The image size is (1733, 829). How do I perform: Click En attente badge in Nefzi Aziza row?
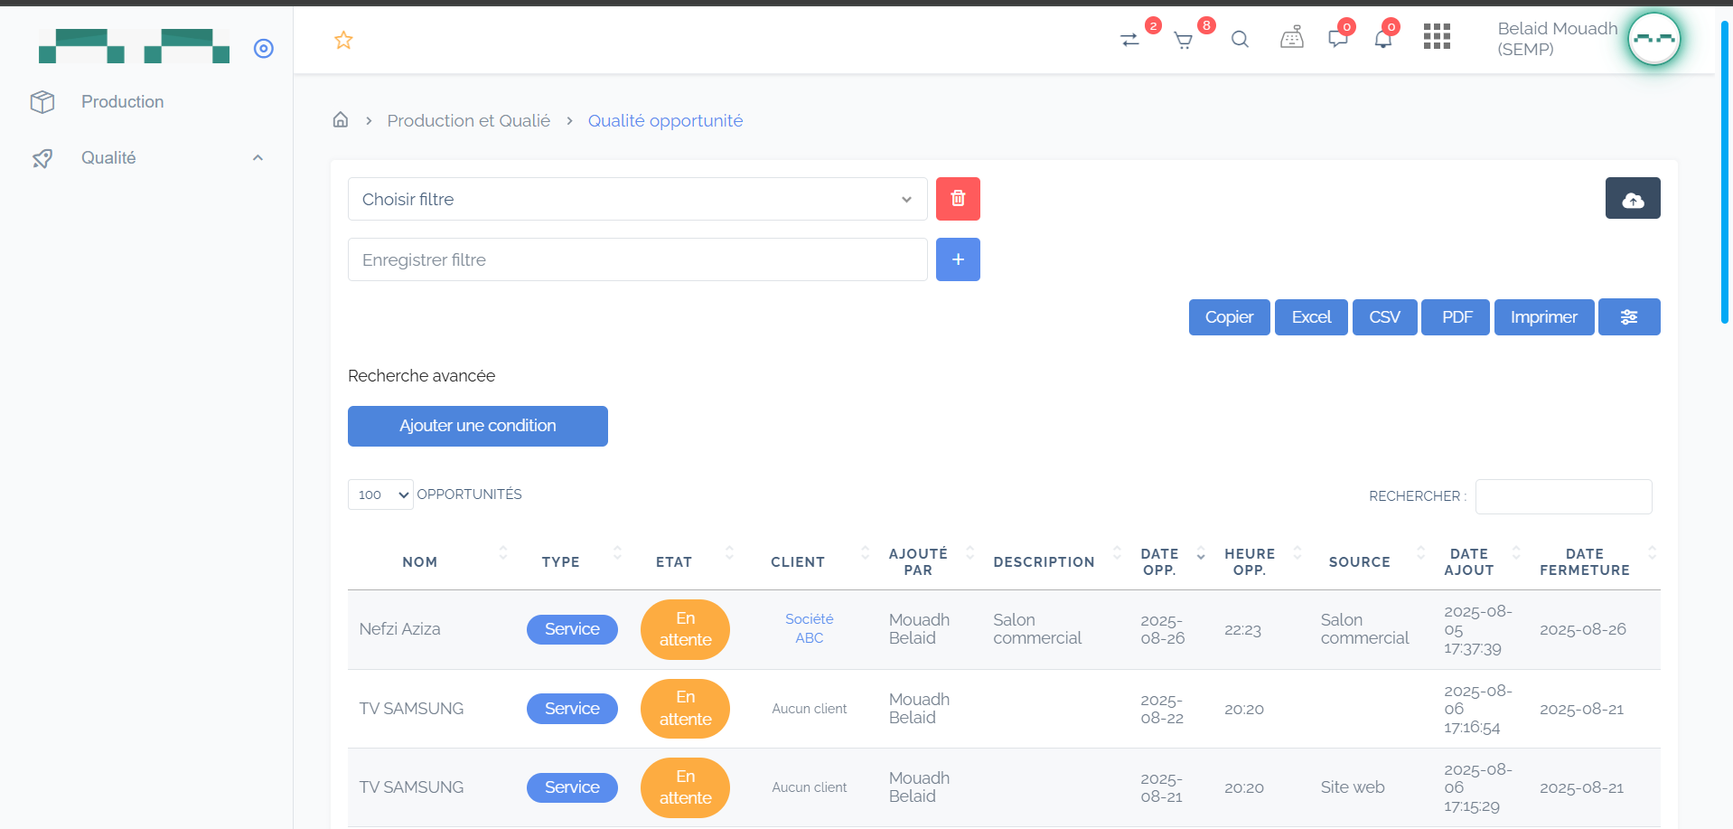point(685,629)
